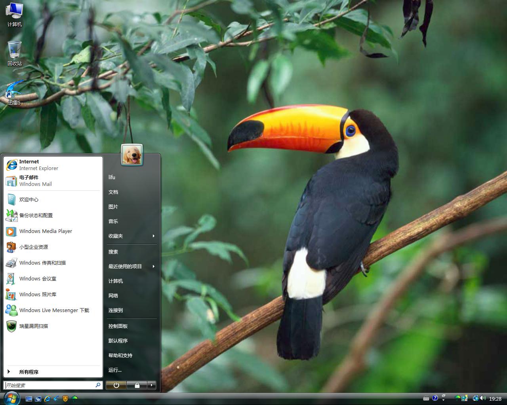Click the volume speaker tray icon
Image resolution: width=507 pixels, height=405 pixels.
pos(483,398)
